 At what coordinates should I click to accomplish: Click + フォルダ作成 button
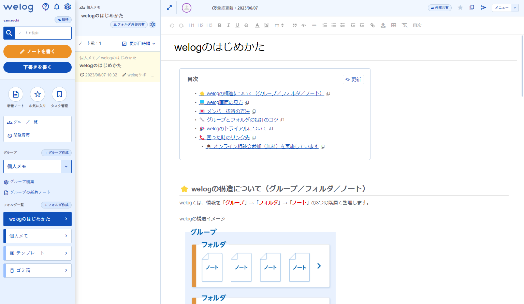point(56,205)
